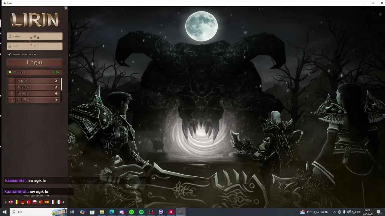The width and height of the screenshot is (385, 216).
Task: Click the password input field
Action: pos(35,46)
